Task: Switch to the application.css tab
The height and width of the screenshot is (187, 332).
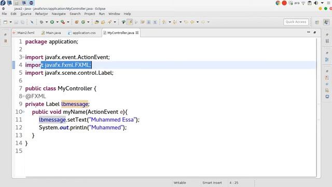Action: pyautogui.click(x=82, y=33)
